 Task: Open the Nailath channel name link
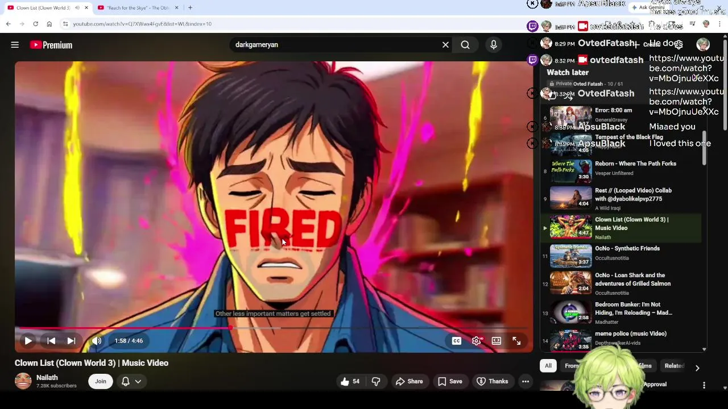pos(47,377)
